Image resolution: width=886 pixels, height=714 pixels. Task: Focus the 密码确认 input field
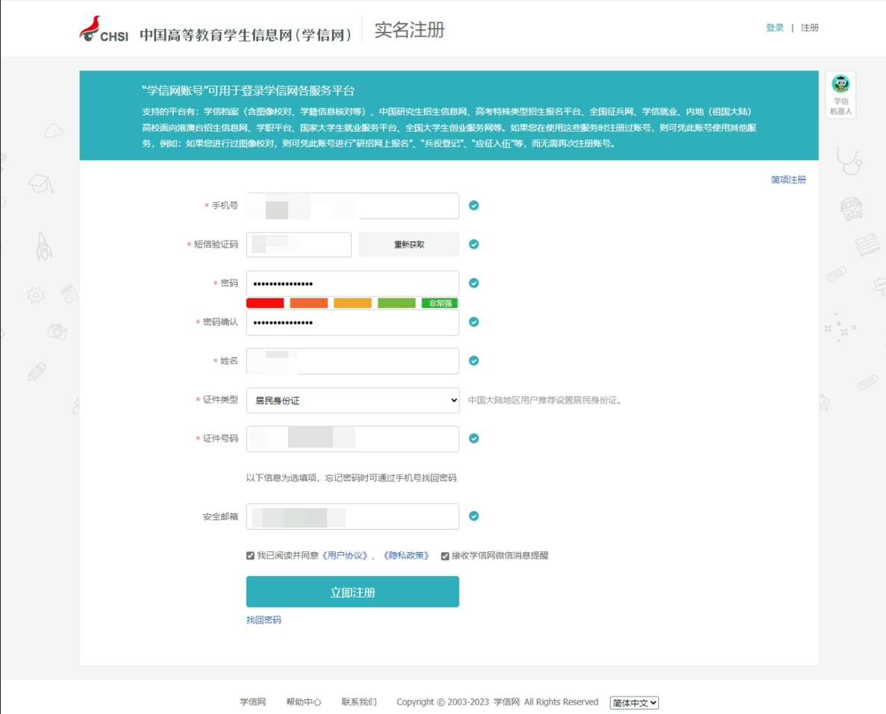click(x=352, y=322)
